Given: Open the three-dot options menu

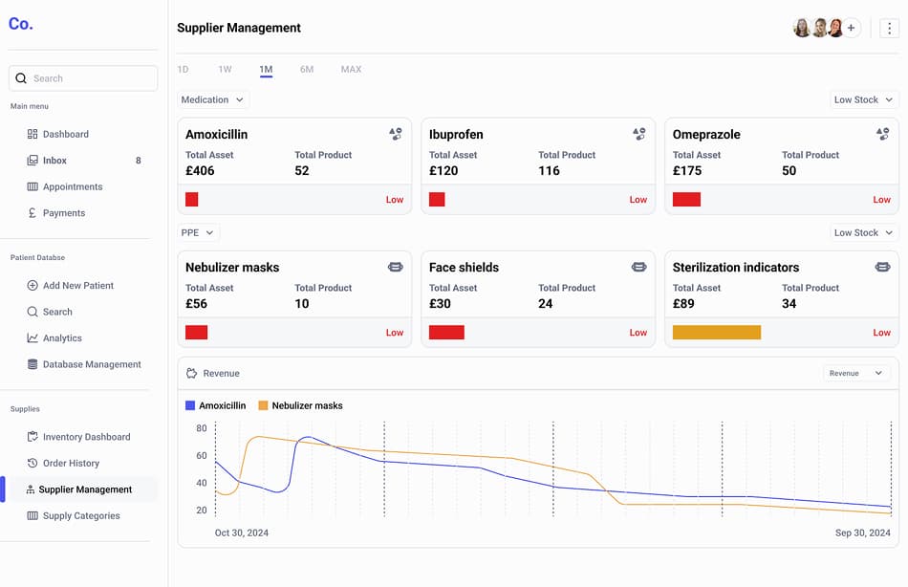Looking at the screenshot, I should tap(889, 29).
